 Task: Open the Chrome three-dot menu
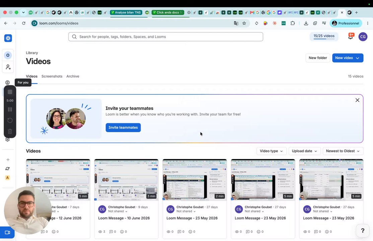[368, 23]
